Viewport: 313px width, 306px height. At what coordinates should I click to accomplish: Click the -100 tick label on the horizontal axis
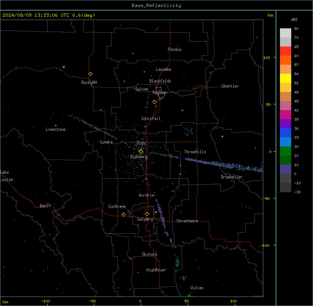pos(45,301)
